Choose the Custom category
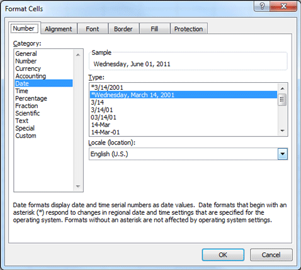Image resolution: width=301 pixels, height=270 pixels. pos(26,136)
